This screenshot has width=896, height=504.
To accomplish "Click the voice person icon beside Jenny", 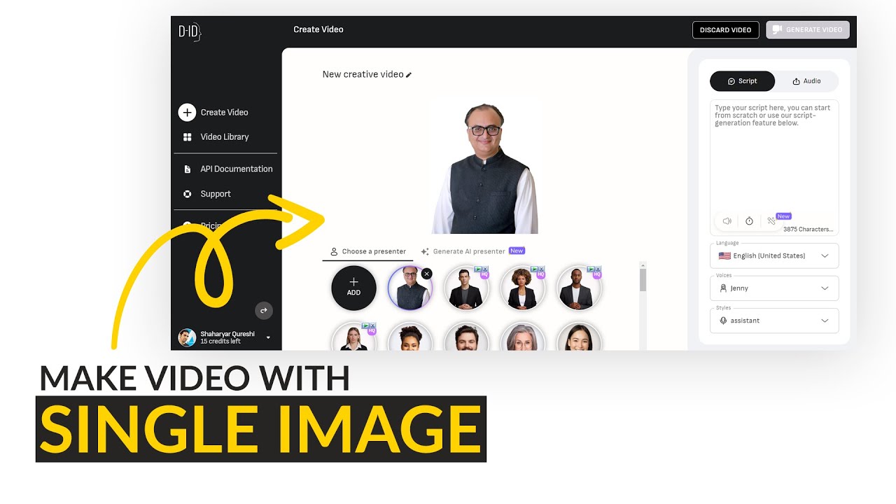I will pyautogui.click(x=723, y=288).
